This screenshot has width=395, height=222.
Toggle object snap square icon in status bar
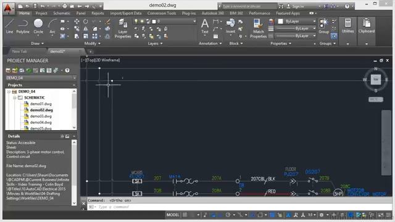pos(260,215)
